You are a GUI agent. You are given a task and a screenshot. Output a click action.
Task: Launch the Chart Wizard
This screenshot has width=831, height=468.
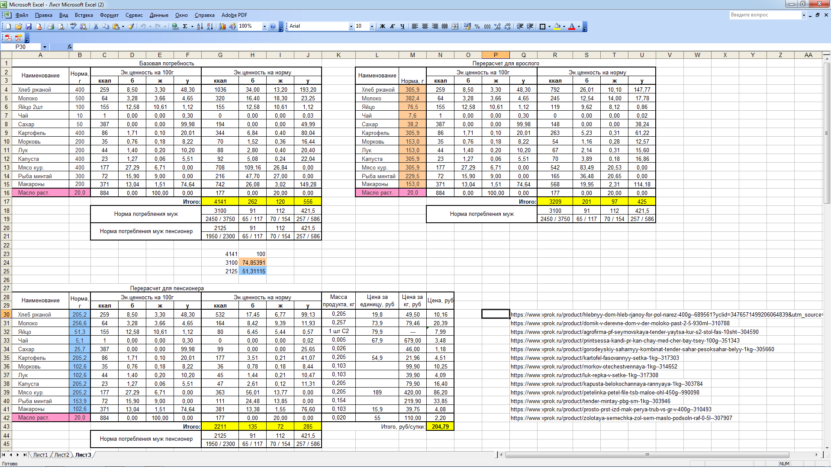(x=222, y=26)
